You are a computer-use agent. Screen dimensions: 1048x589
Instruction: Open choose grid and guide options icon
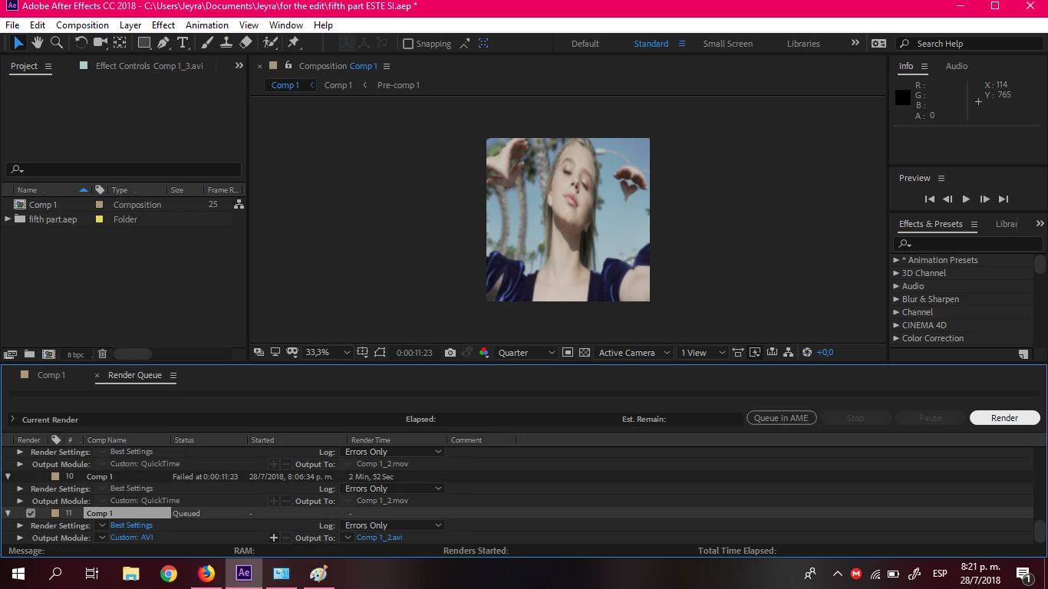pos(363,353)
